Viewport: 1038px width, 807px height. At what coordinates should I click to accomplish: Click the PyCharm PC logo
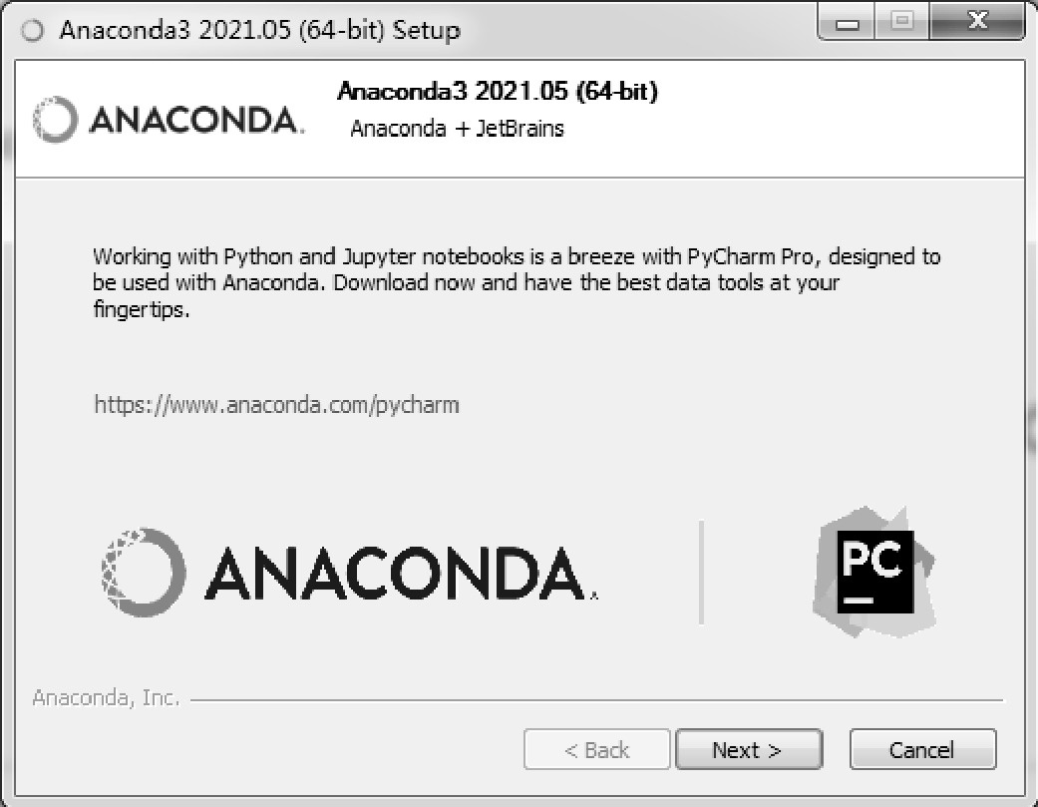tap(873, 572)
